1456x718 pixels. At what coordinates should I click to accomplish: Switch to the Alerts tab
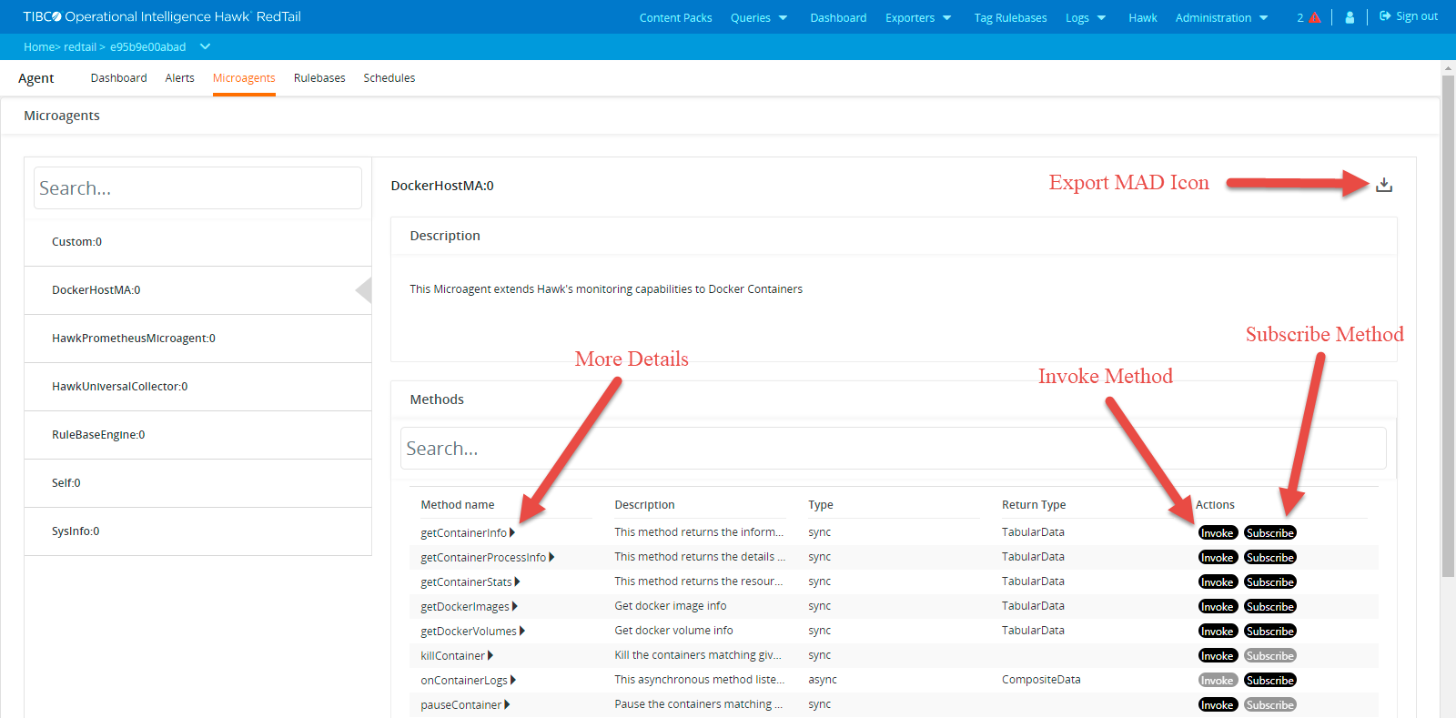point(179,78)
